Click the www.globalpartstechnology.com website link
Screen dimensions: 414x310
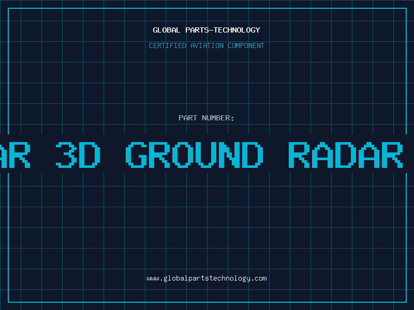click(x=206, y=278)
